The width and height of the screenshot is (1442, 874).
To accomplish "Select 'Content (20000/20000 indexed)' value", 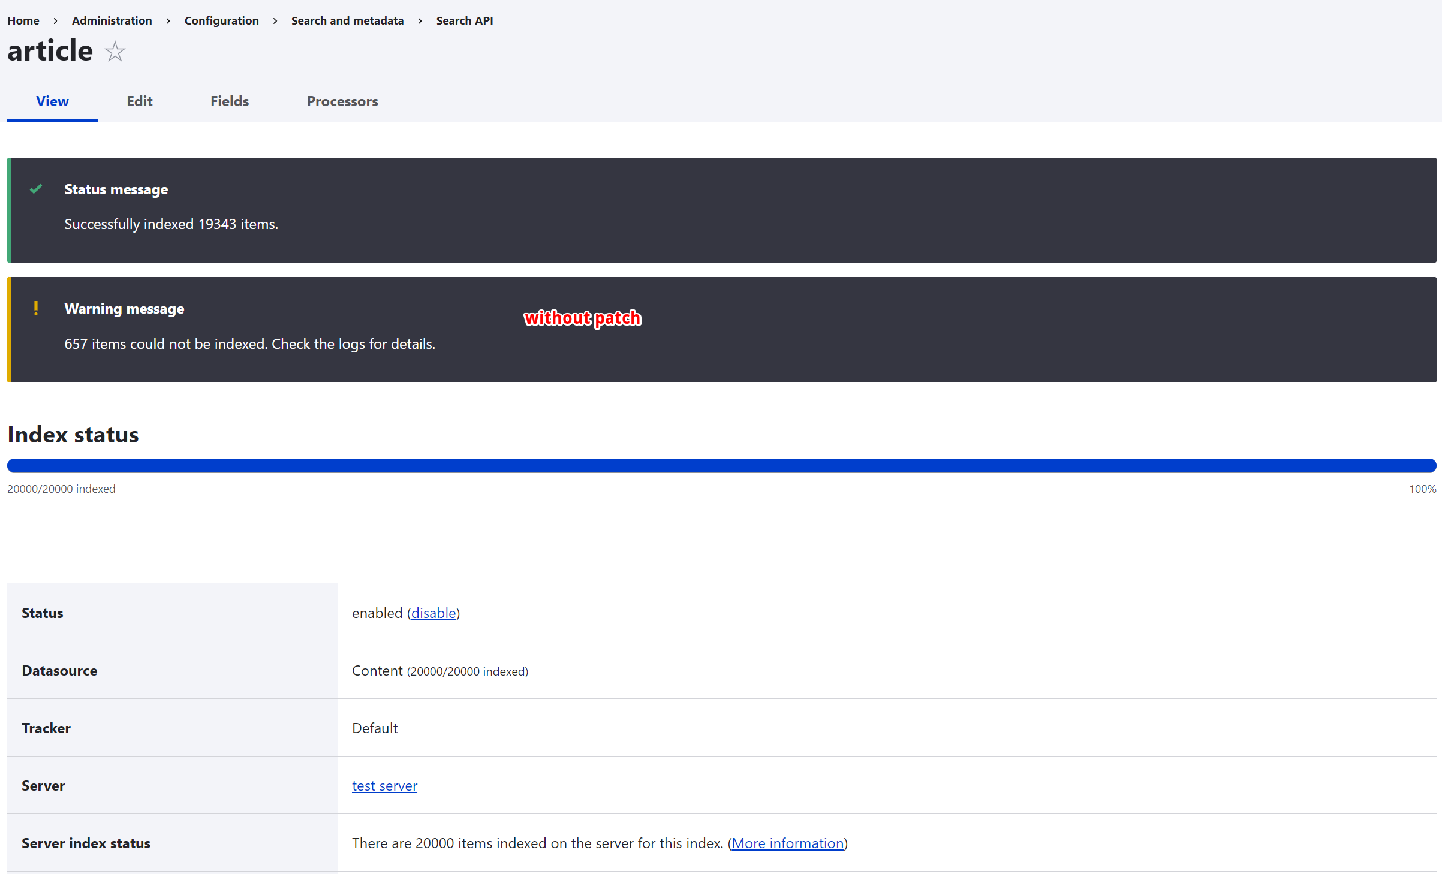I will coord(440,671).
